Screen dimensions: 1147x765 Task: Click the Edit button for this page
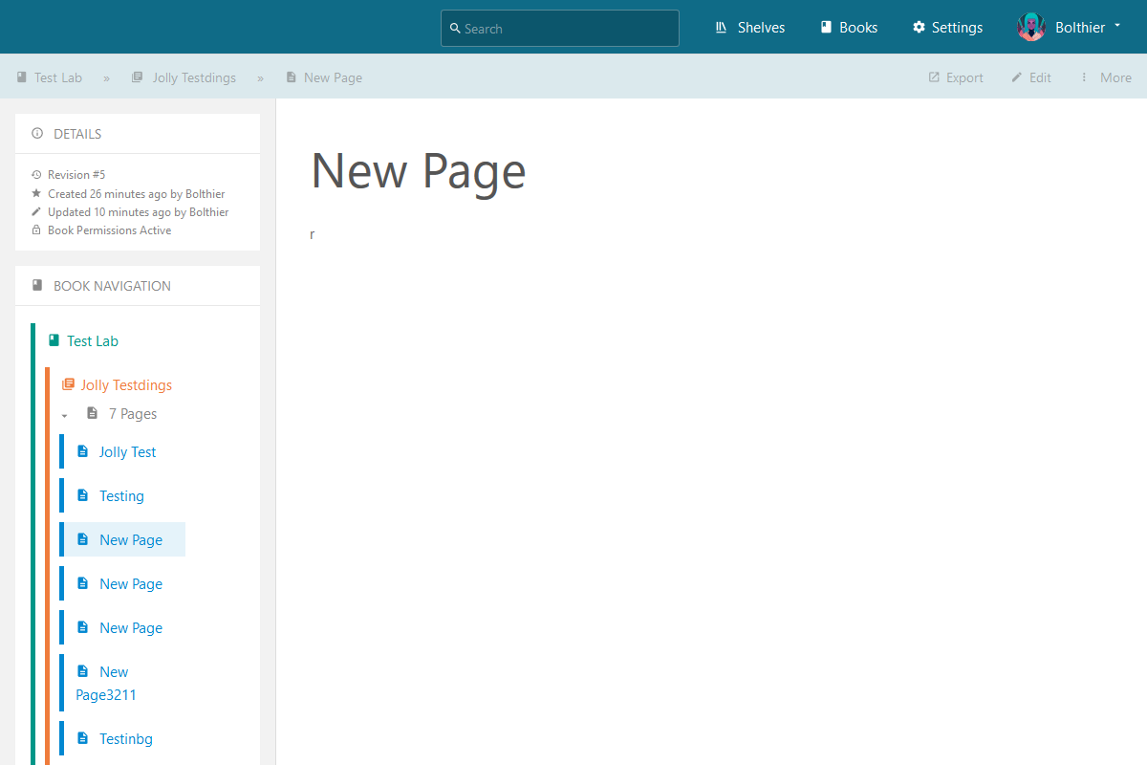pyautogui.click(x=1031, y=77)
